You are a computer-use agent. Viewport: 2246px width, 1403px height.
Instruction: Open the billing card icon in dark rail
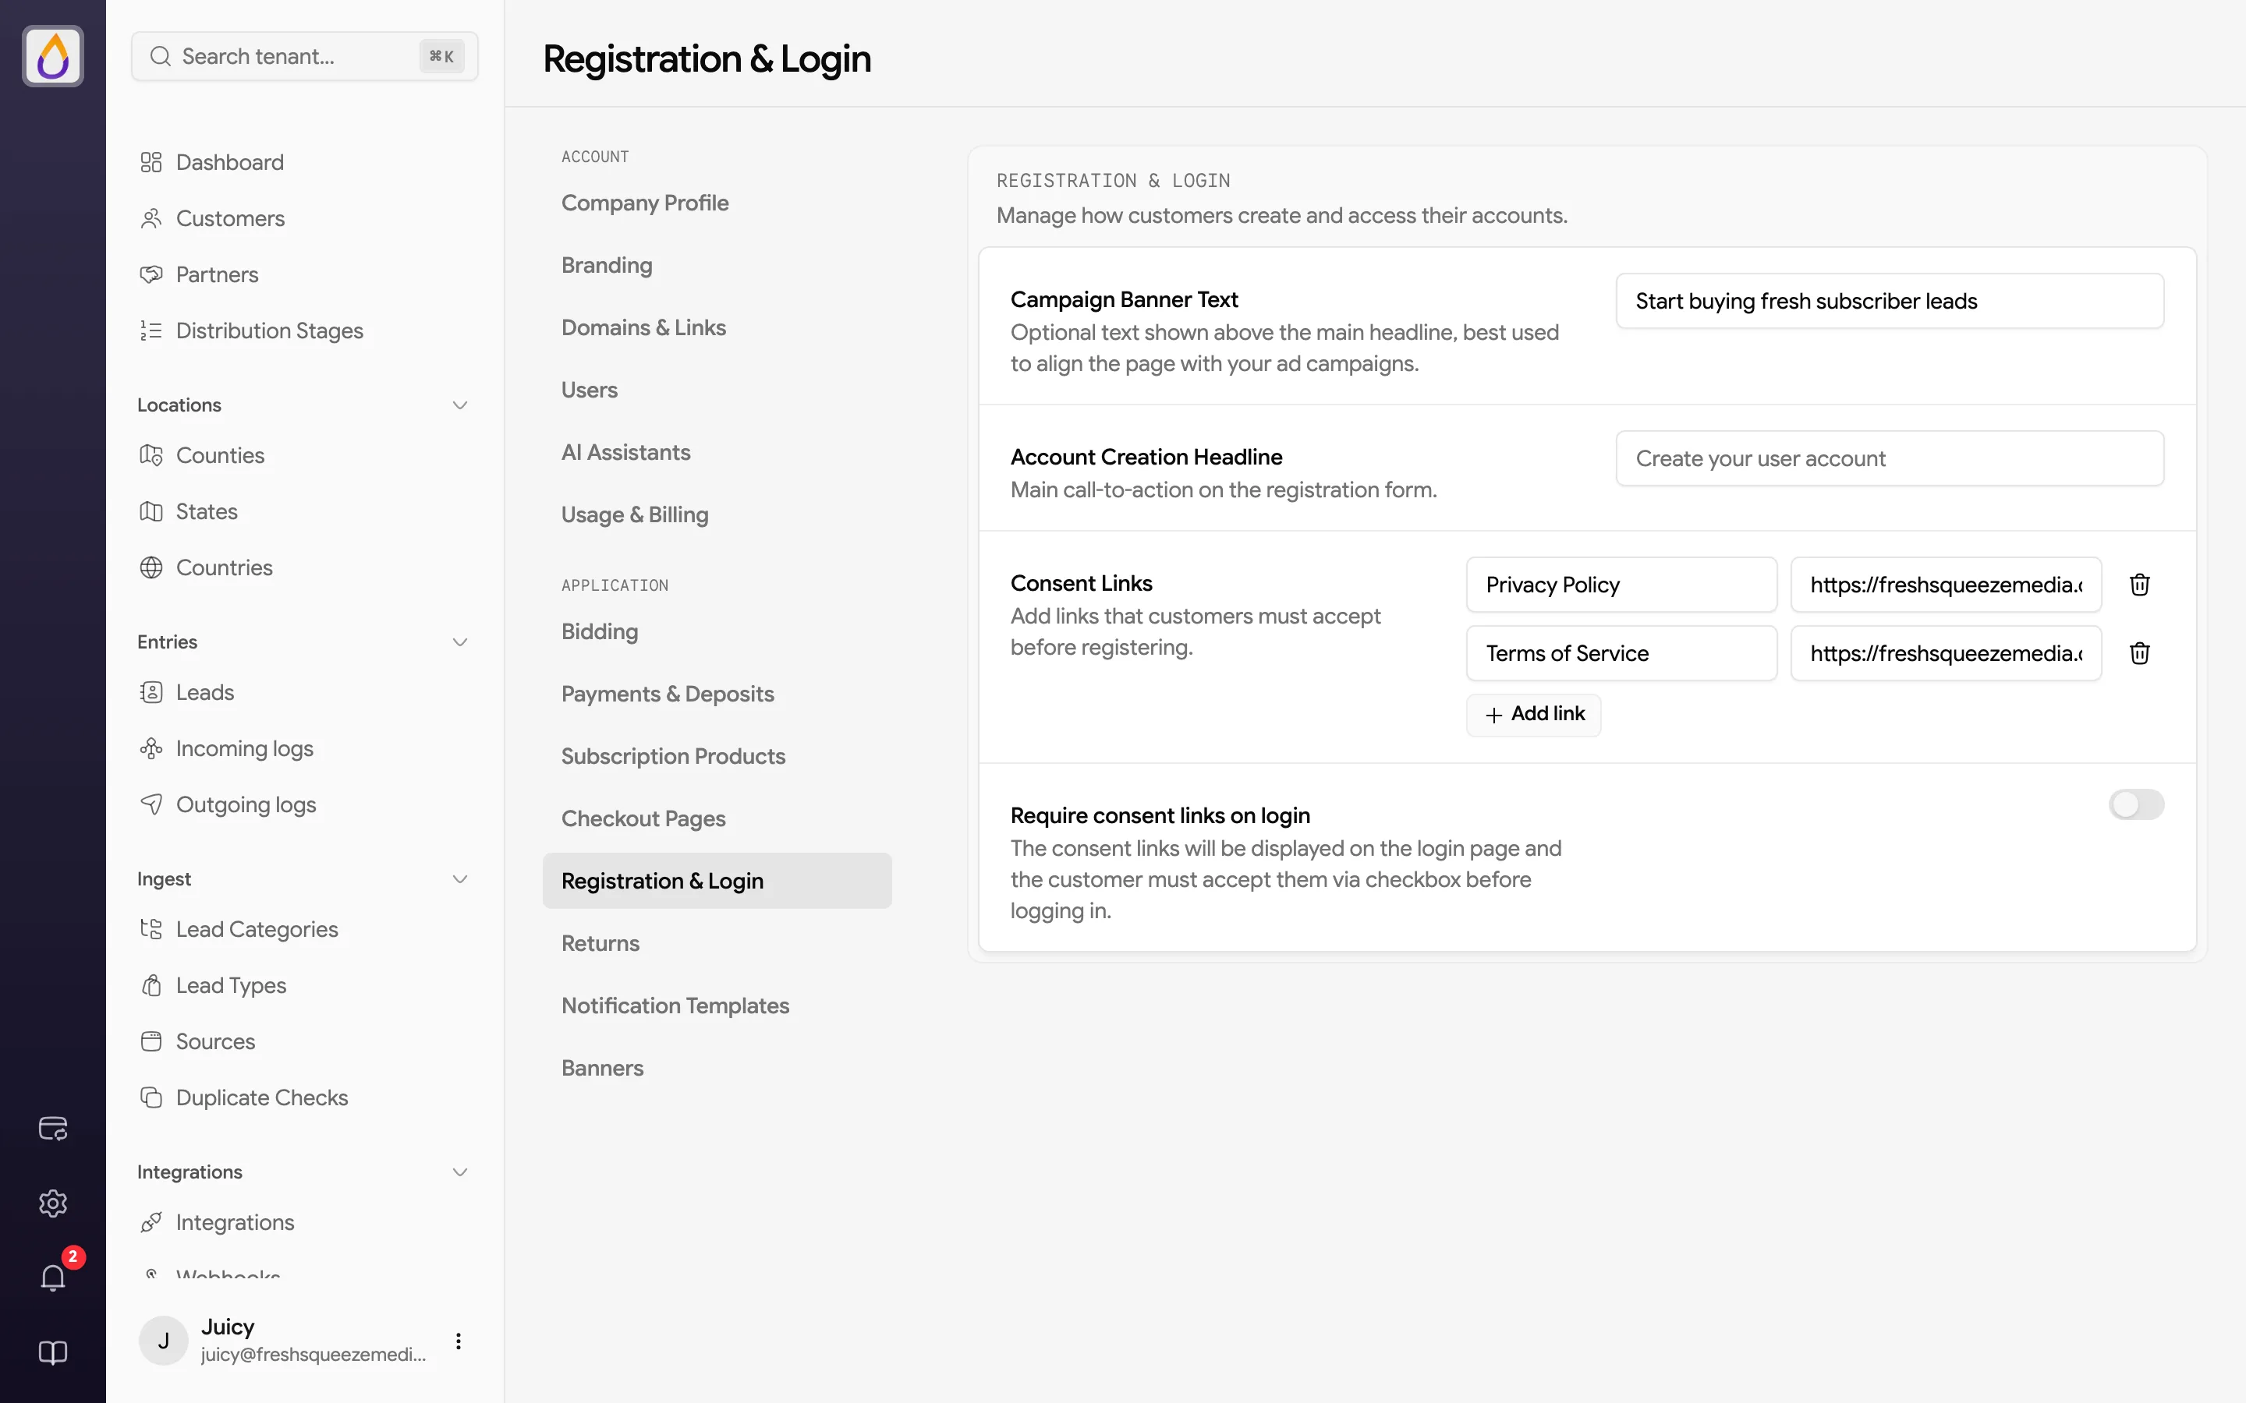coord(53,1129)
